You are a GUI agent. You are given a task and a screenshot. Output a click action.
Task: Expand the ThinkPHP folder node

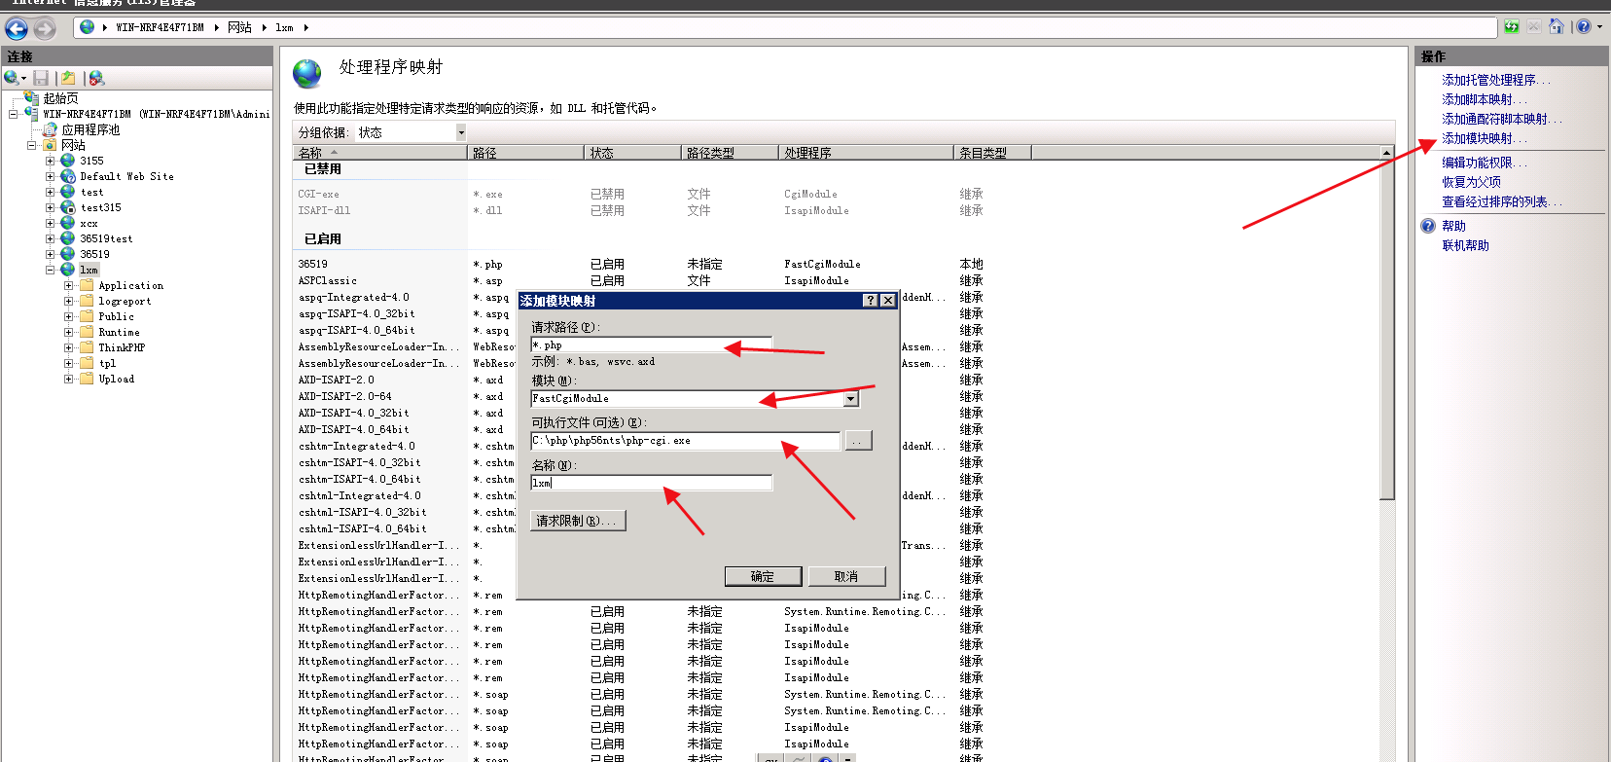pos(69,347)
